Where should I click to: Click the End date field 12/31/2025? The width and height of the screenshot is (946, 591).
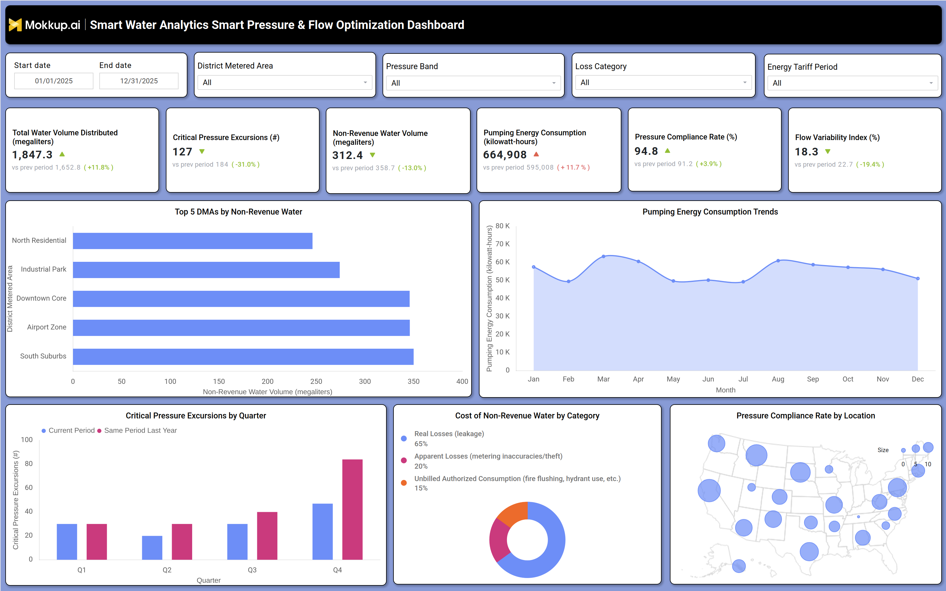click(139, 81)
